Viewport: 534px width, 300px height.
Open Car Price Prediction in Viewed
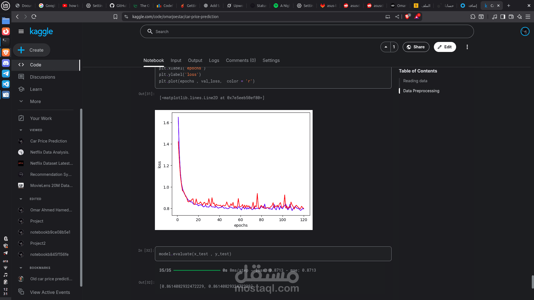pos(48,141)
